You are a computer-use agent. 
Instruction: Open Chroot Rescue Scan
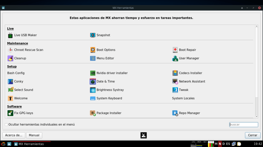(25, 50)
